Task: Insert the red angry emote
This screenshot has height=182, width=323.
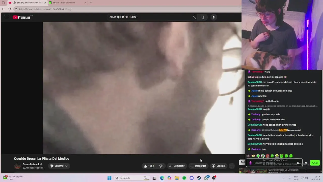Action: click(x=267, y=156)
